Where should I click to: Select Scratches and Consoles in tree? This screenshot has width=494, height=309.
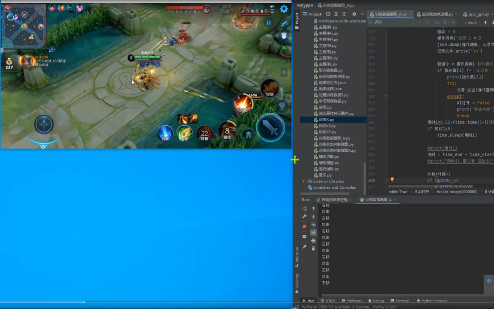coord(334,188)
